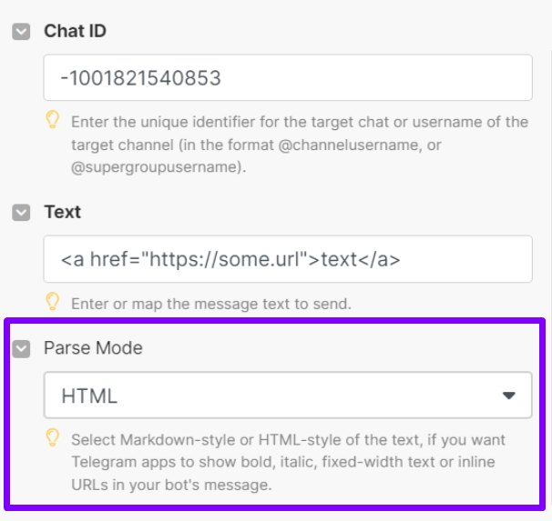Viewport: 552px width, 521px height.
Task: Select the HTML value in Parse Mode
Action: [x=89, y=396]
